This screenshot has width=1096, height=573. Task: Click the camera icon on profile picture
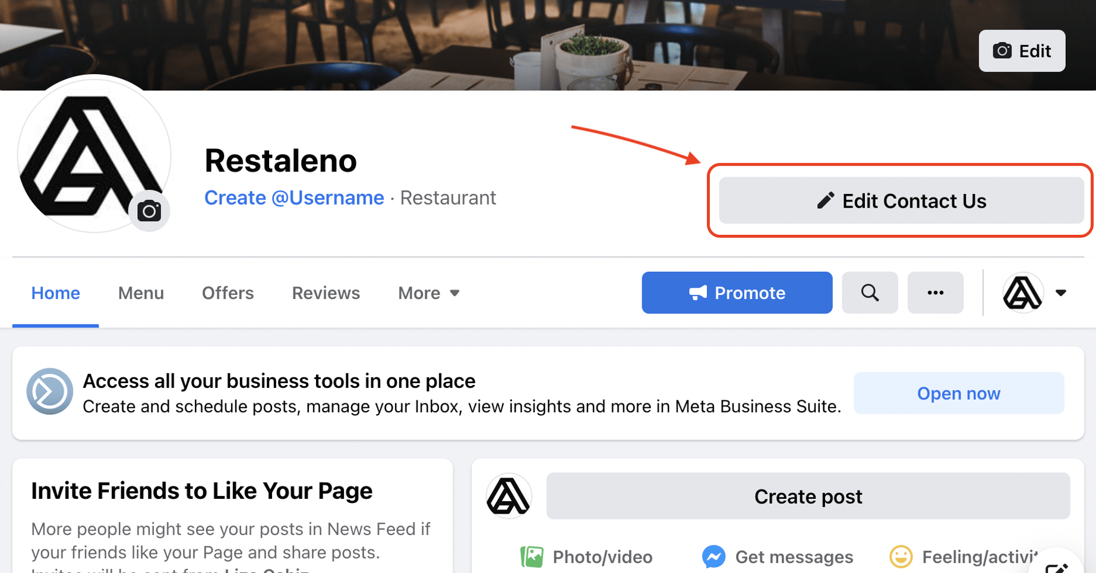point(149,211)
